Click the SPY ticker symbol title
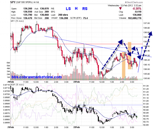The width and height of the screenshot is (153, 129). coord(13,2)
